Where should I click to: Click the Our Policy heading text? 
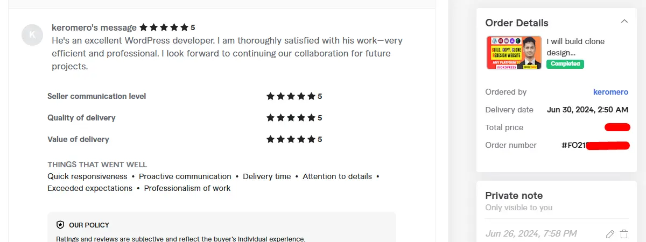pos(89,225)
